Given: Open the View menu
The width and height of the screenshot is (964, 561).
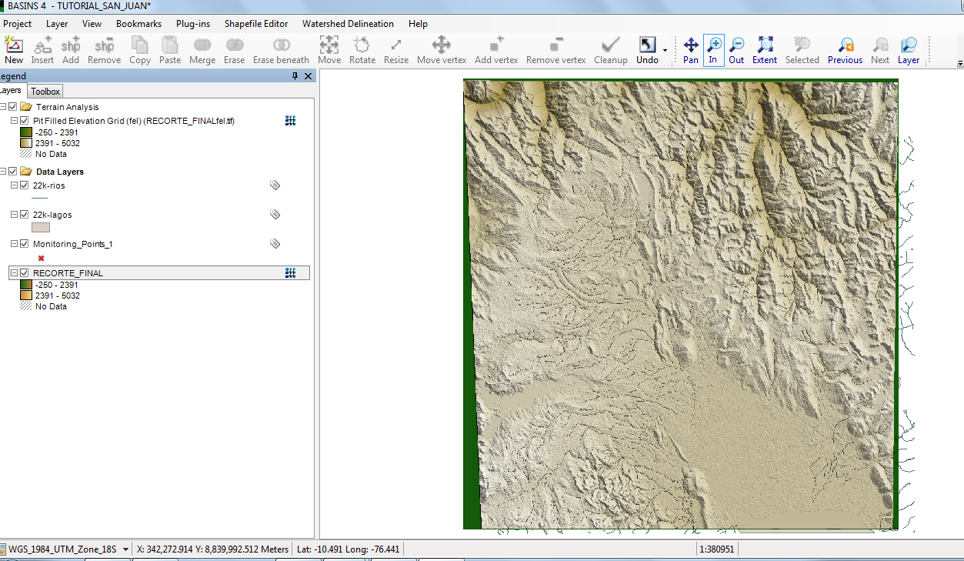Looking at the screenshot, I should [x=92, y=24].
